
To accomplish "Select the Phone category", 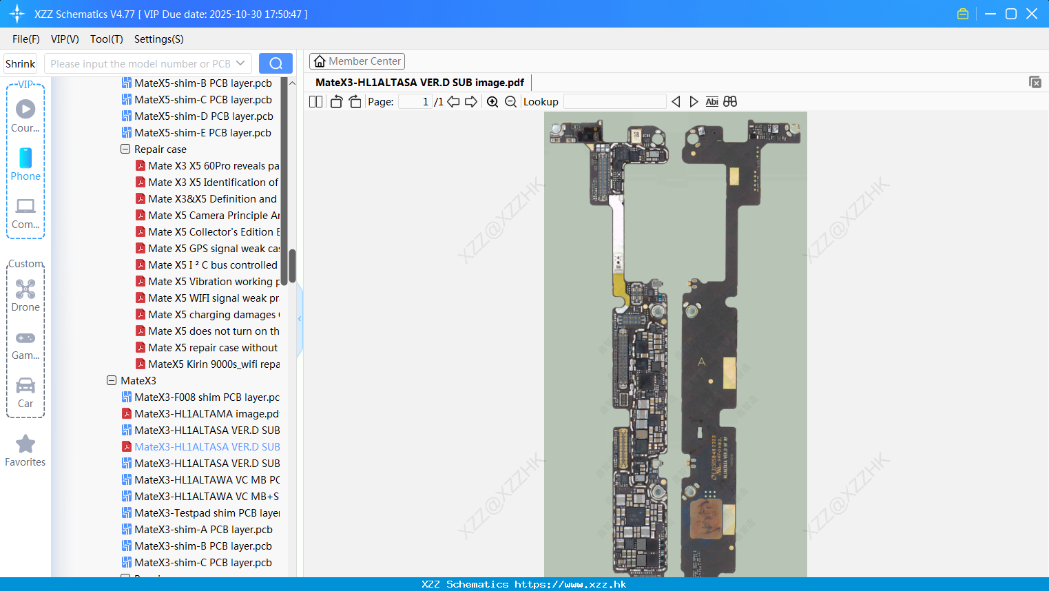I will coord(25,164).
